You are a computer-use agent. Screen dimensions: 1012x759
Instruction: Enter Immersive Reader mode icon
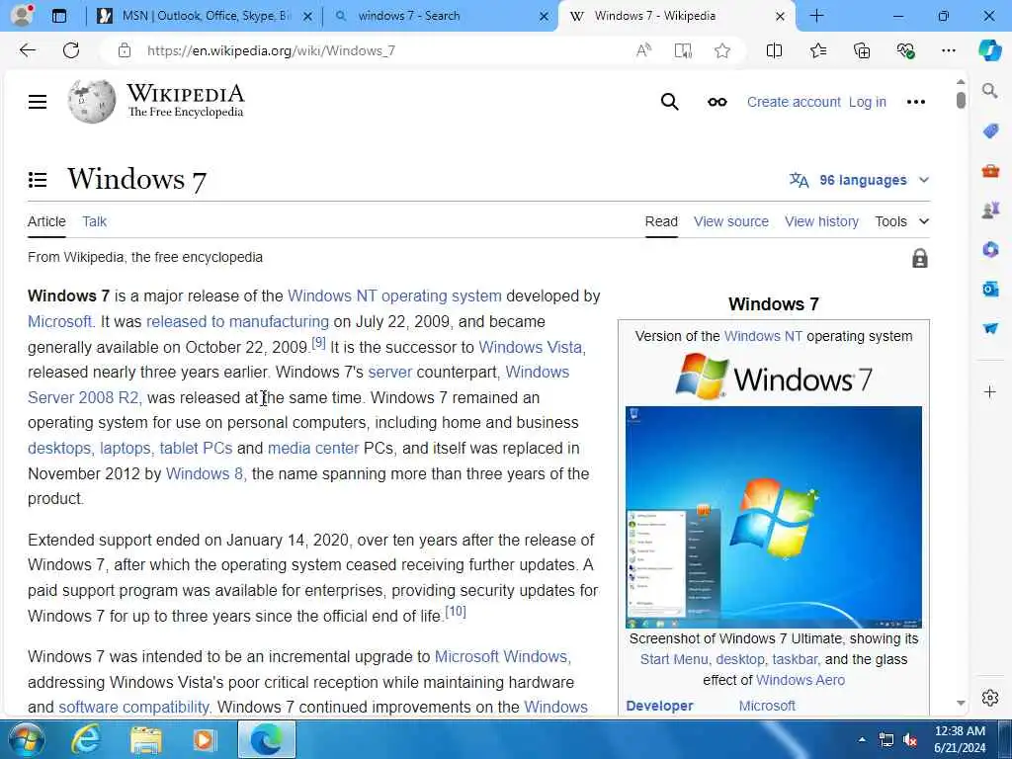tap(683, 50)
